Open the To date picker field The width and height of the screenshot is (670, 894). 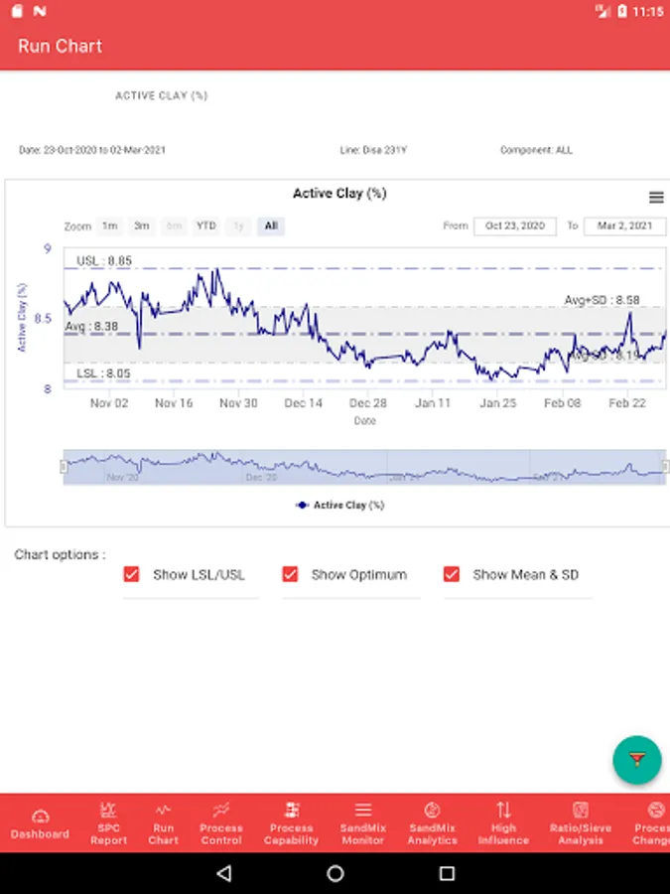click(624, 226)
